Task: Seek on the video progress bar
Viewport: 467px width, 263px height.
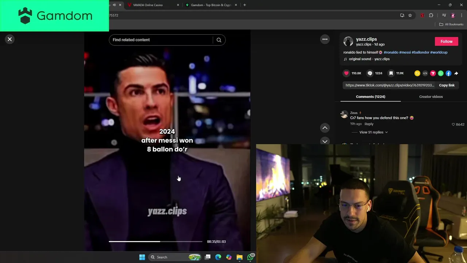Action: coord(155,241)
